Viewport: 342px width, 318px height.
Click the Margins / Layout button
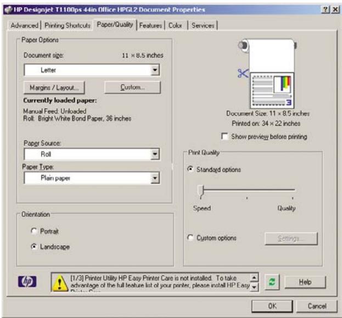[x=54, y=88]
